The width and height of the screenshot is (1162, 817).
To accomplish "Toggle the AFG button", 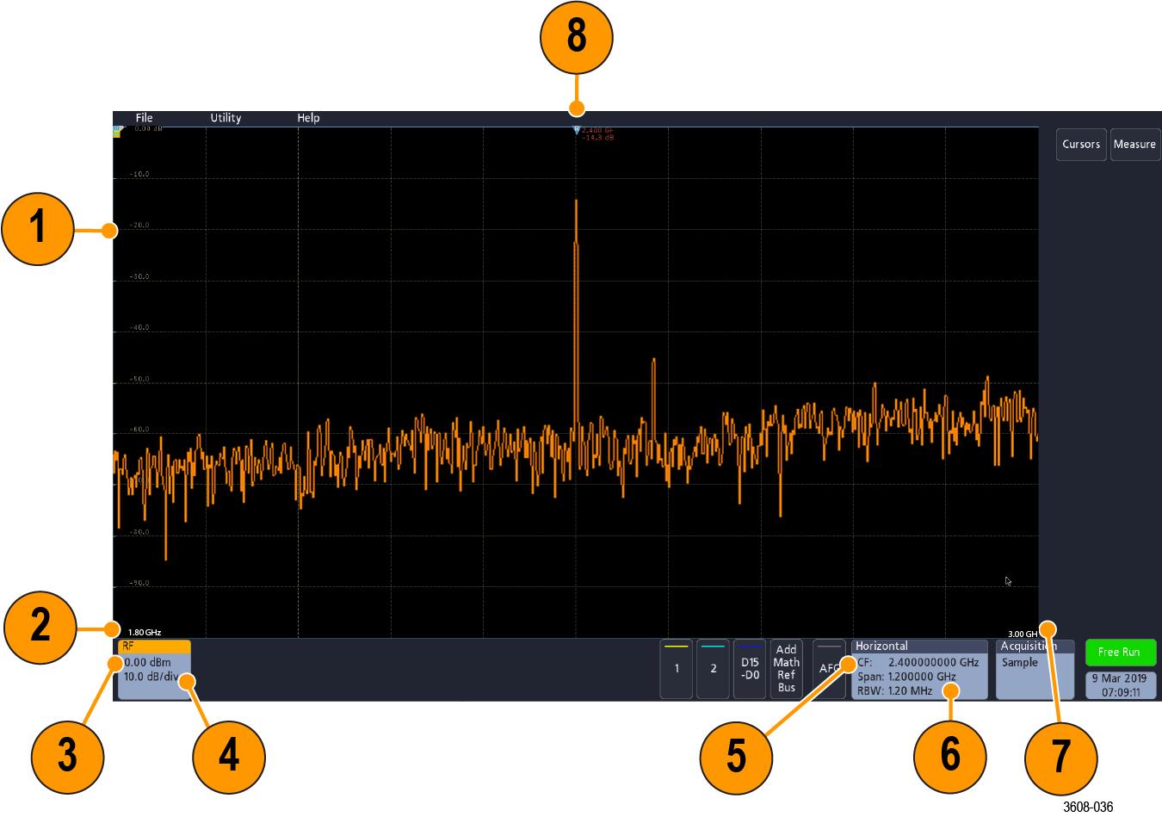I will [828, 668].
